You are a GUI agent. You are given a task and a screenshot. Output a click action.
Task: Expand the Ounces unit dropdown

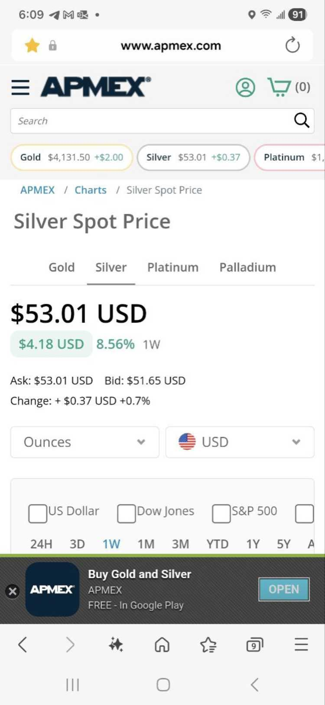coord(85,442)
